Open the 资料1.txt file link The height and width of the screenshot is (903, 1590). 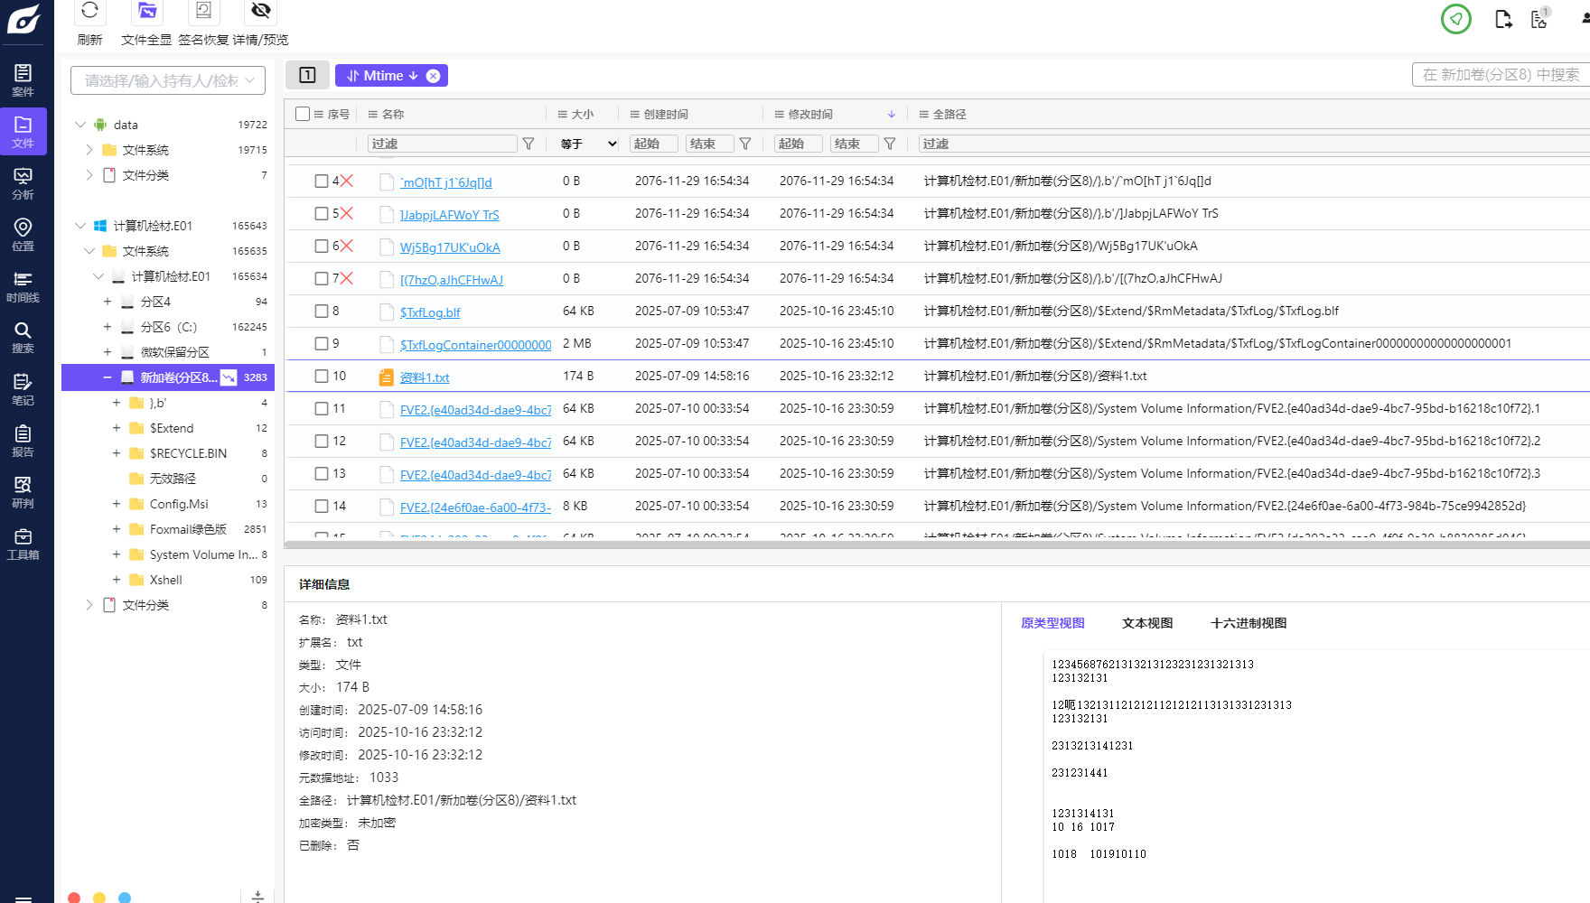[425, 377]
